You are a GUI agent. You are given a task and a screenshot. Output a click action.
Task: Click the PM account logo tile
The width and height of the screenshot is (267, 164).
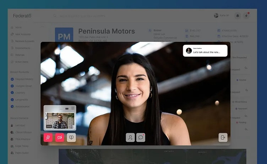click(64, 35)
